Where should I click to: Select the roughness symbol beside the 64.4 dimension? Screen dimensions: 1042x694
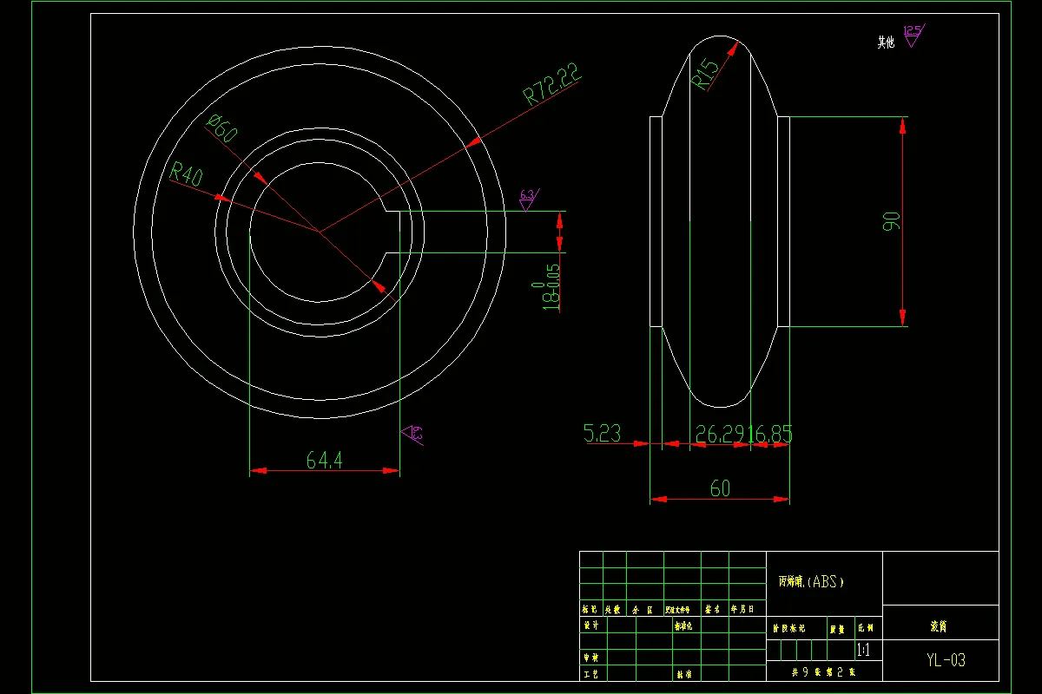pos(412,434)
